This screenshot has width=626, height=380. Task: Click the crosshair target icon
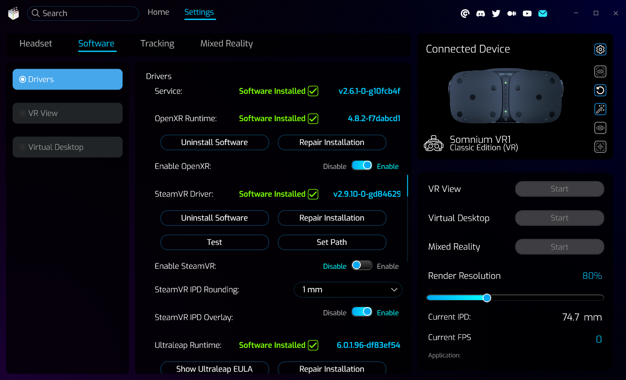(x=600, y=147)
